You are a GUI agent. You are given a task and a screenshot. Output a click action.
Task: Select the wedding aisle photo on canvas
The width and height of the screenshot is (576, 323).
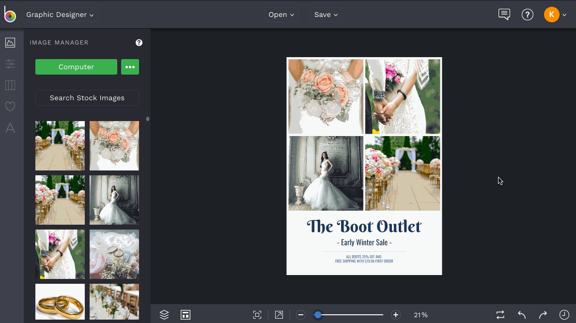[x=403, y=173]
